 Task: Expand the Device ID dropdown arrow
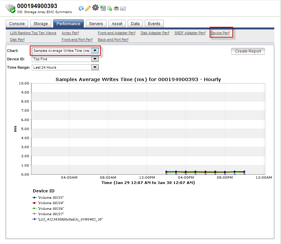95,59
